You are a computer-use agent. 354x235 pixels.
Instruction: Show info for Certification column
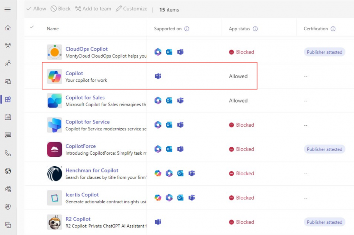coord(333,29)
